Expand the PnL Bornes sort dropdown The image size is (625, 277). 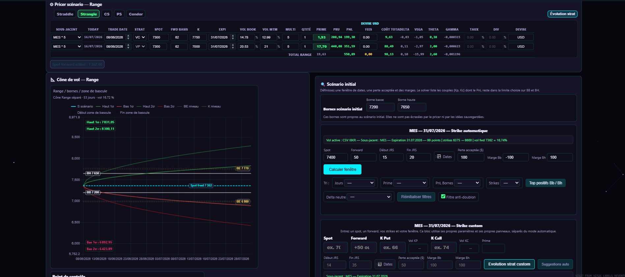[x=467, y=183]
